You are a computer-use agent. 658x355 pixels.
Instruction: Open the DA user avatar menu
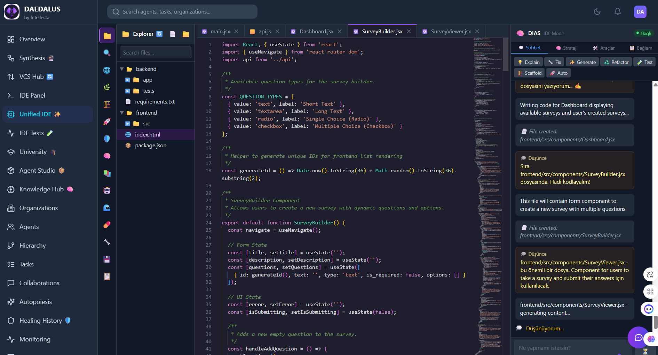tap(640, 12)
